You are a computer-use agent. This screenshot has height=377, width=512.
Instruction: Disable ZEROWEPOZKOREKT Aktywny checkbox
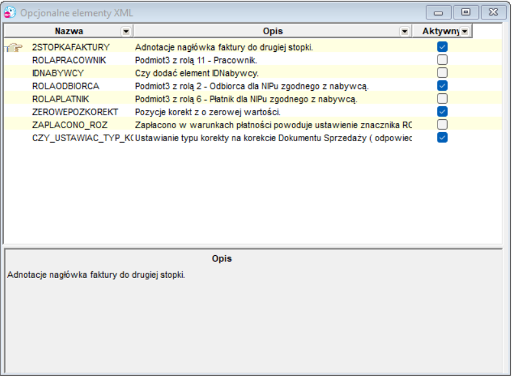click(x=442, y=111)
